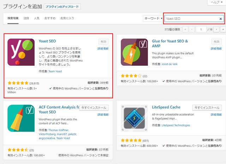Click the Glue for Yoast star rating
Image resolution: width=226 pixels, height=164 pixels.
click(x=131, y=76)
